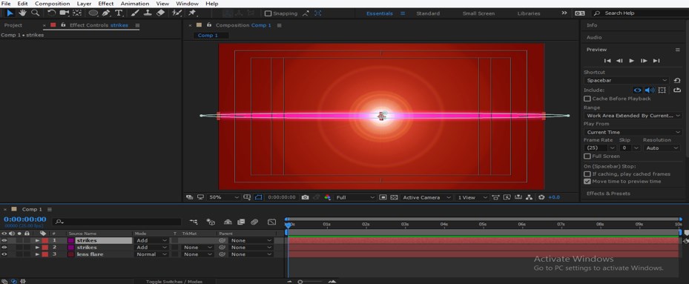689x284 pixels.
Task: Select the Type tool
Action: [119, 13]
